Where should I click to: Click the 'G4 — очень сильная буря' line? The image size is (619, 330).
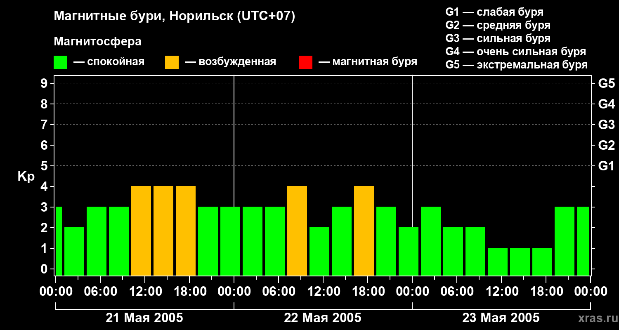(516, 52)
